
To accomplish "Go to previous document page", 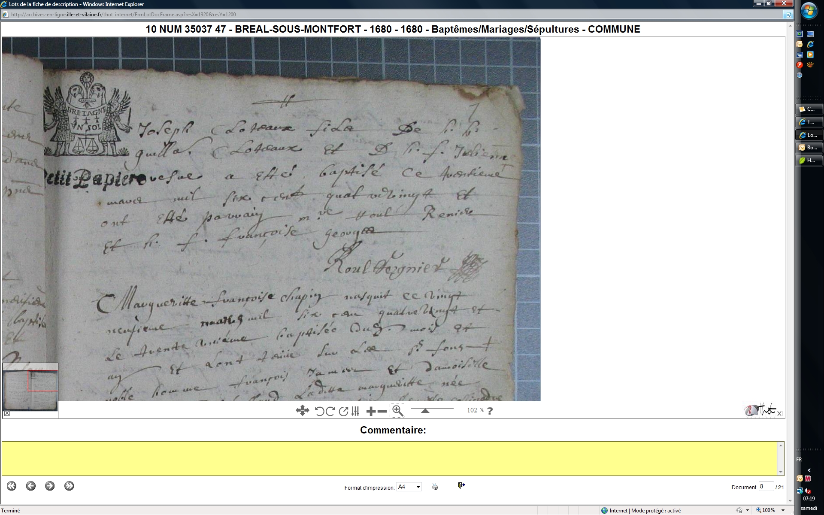I will click(31, 486).
